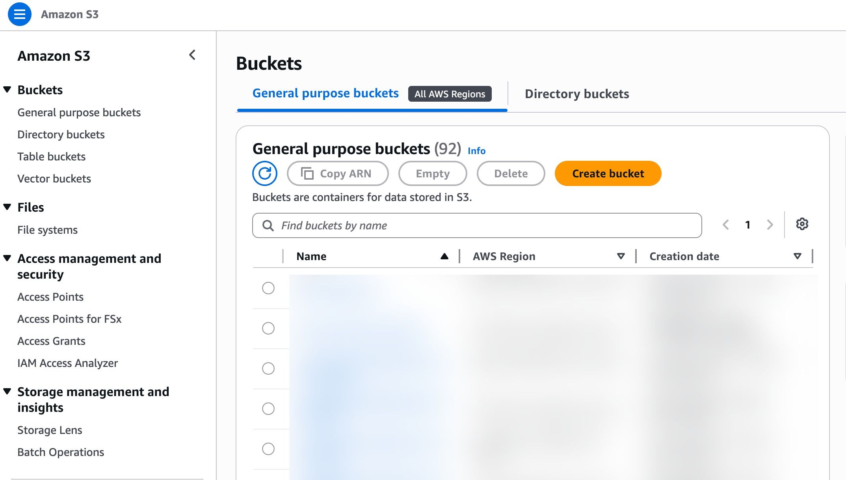Select the fifth bucket radio button
Viewport: 846px width, 480px height.
click(268, 449)
